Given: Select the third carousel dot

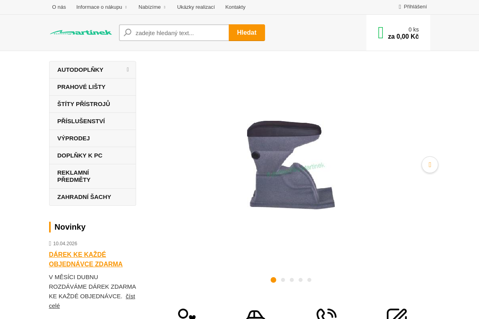Looking at the screenshot, I should pos(292,280).
